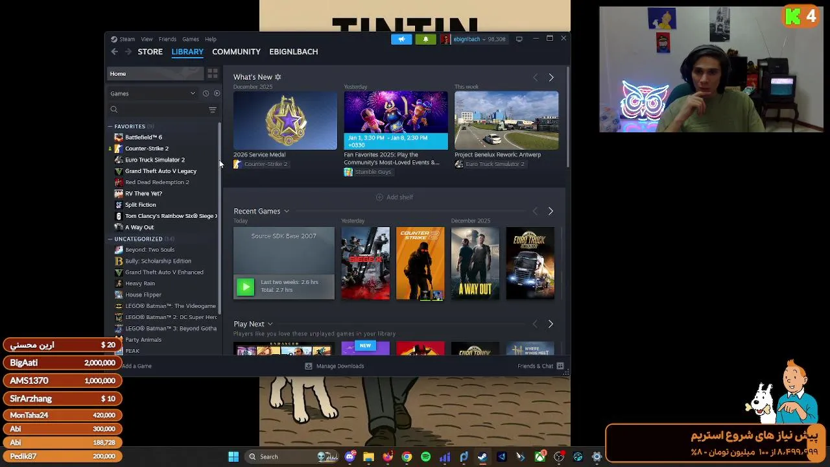
Task: Select RV There Yet? in favorites
Action: (143, 193)
